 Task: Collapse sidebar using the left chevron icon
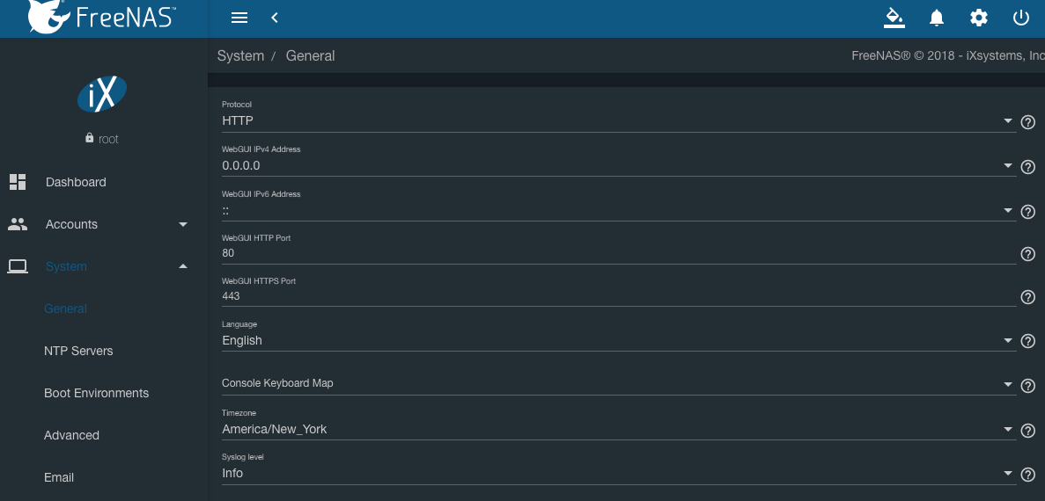[x=275, y=18]
